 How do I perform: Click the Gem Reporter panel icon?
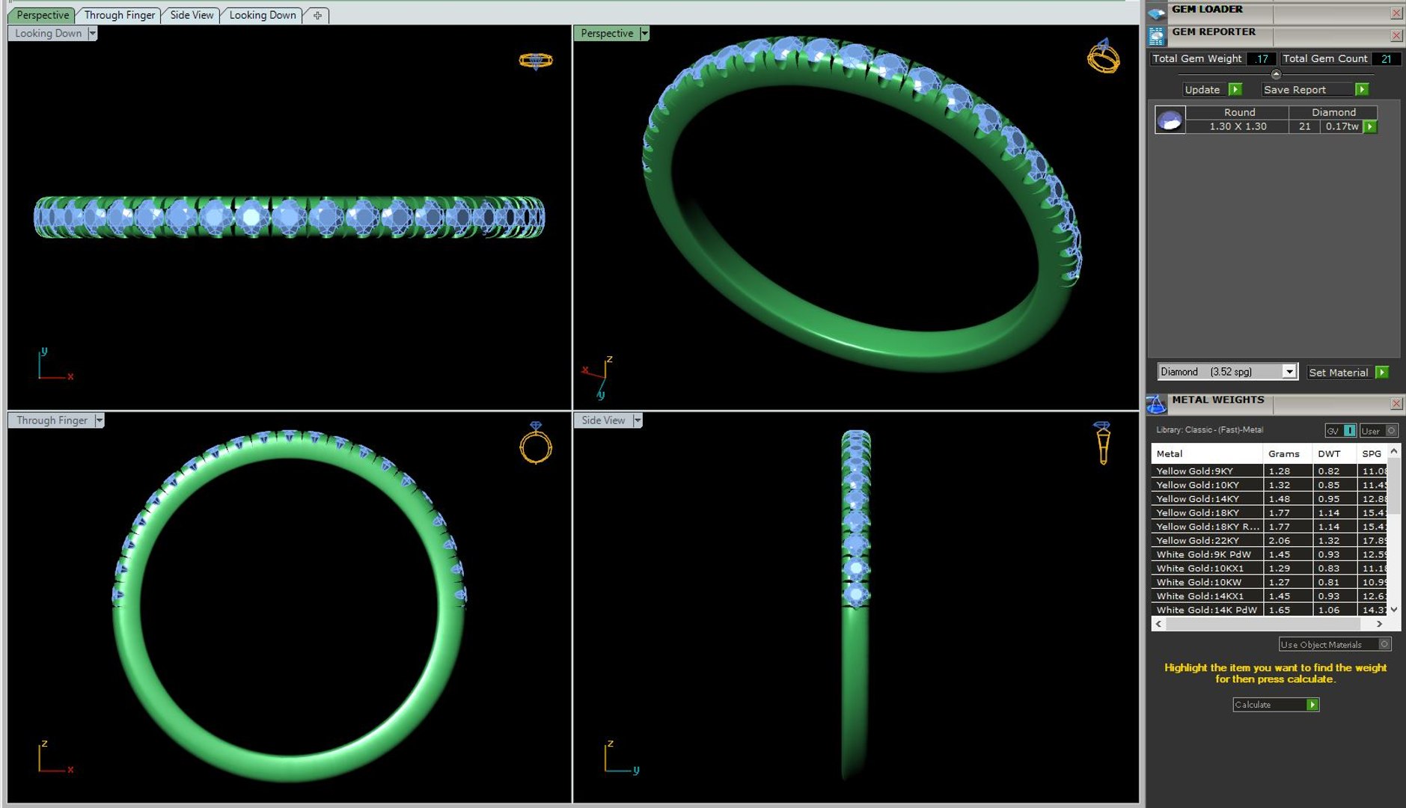1157,36
